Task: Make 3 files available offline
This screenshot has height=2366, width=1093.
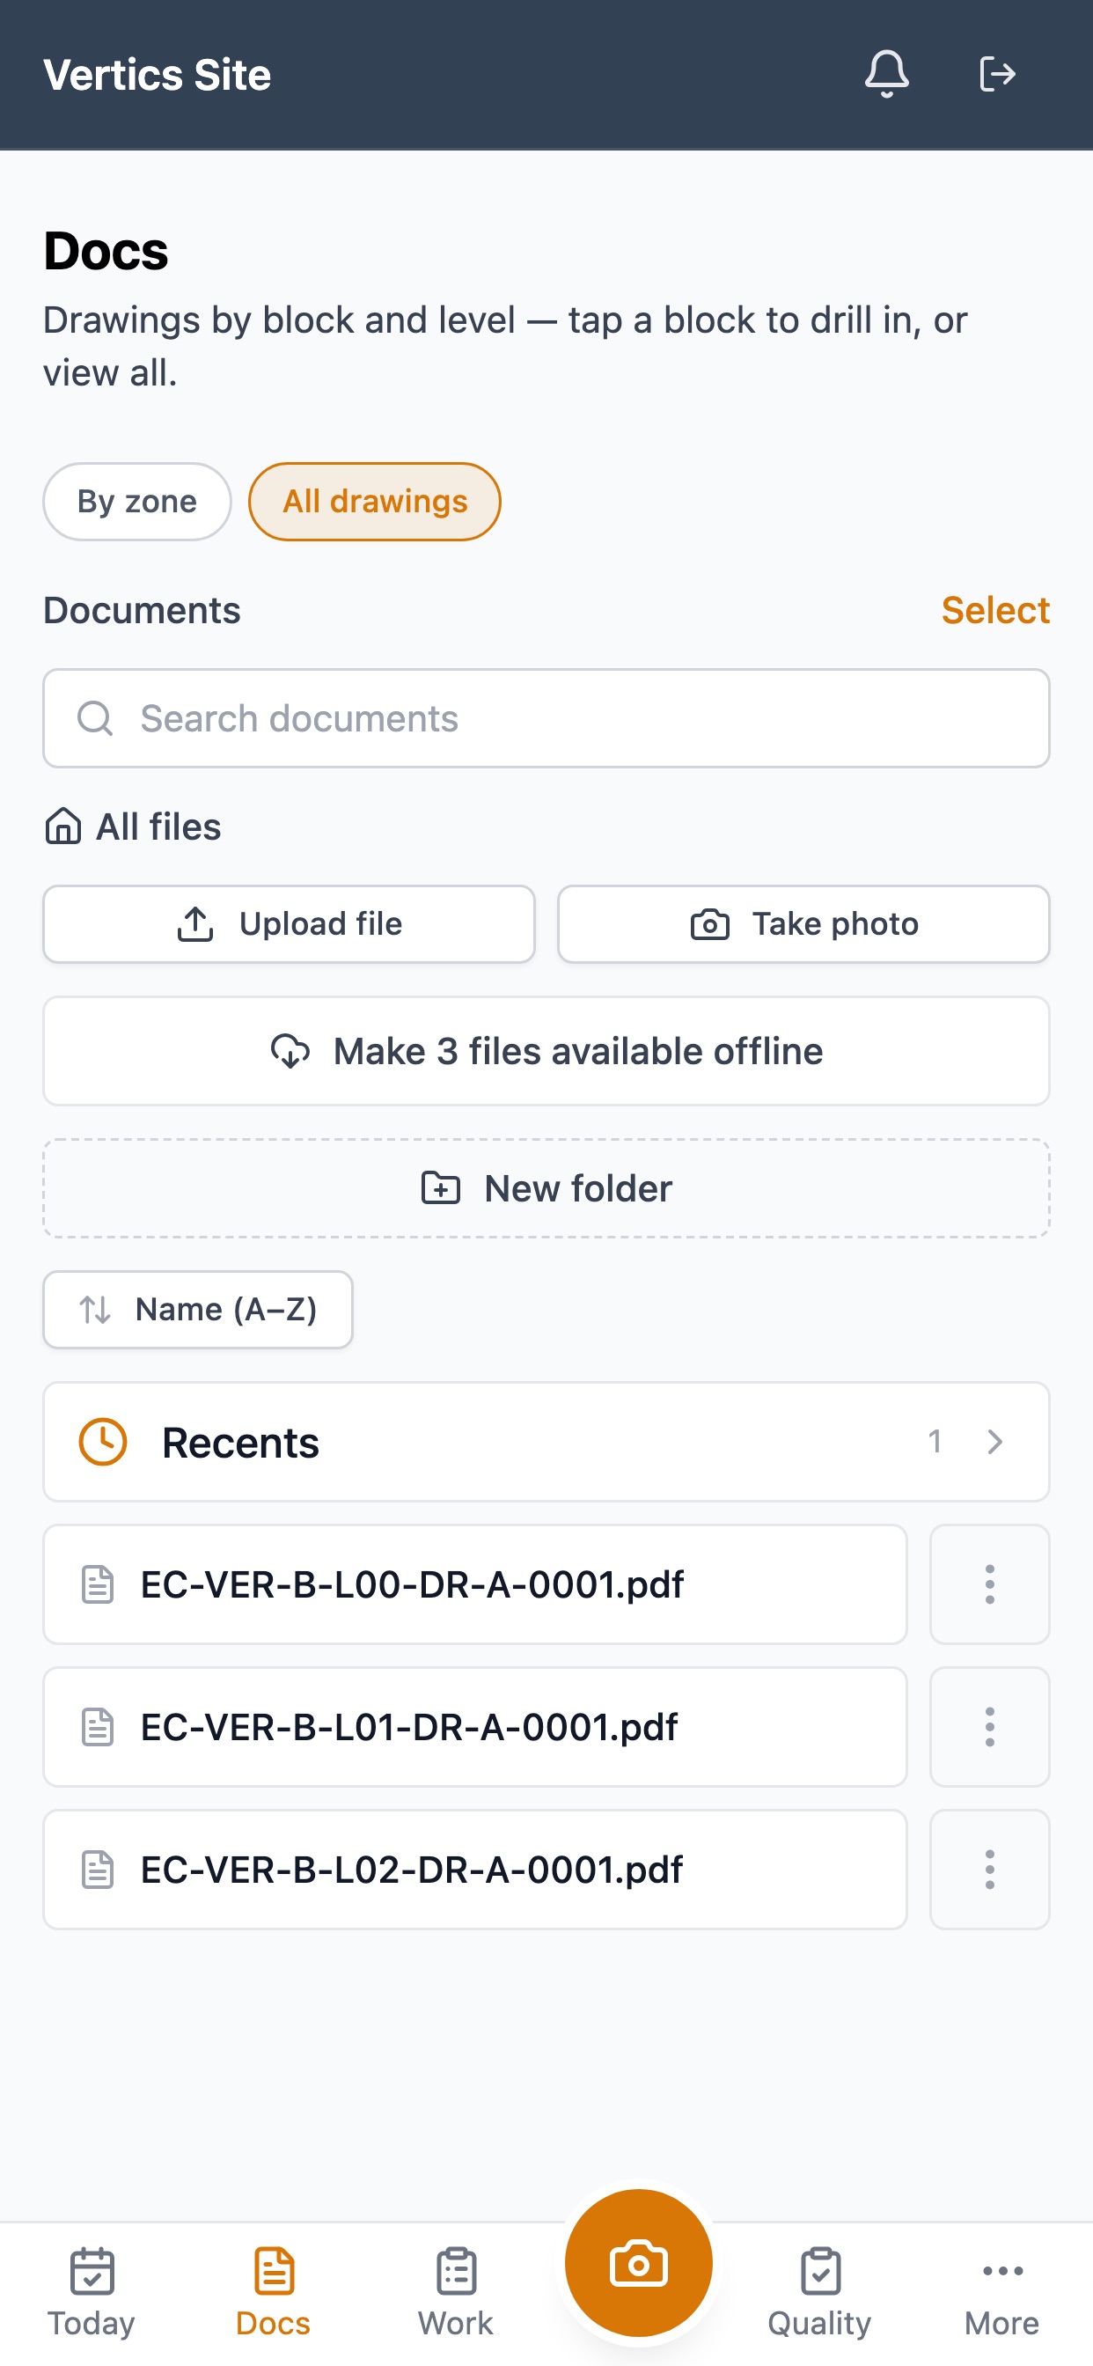Action: coord(546,1052)
